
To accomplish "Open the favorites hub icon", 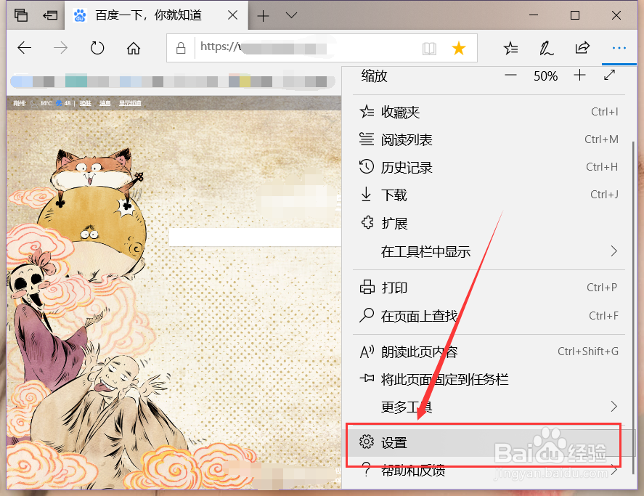I will coord(510,48).
